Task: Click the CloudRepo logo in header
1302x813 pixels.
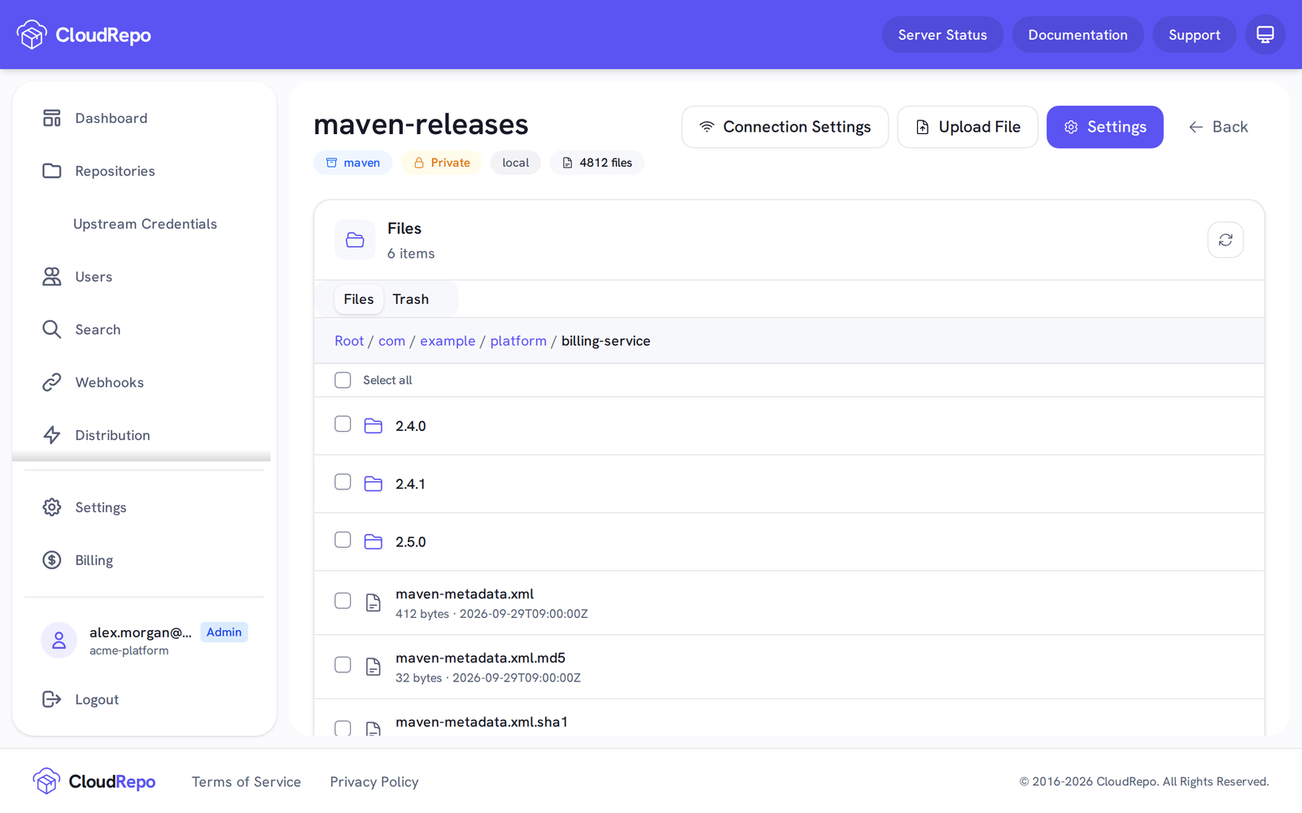Action: coord(83,35)
